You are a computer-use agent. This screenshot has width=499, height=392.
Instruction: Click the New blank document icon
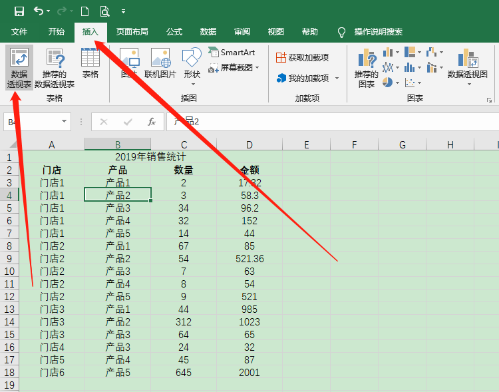tap(84, 11)
